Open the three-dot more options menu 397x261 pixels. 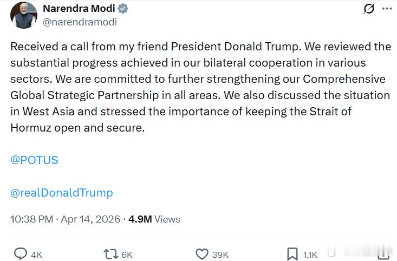coord(386,9)
